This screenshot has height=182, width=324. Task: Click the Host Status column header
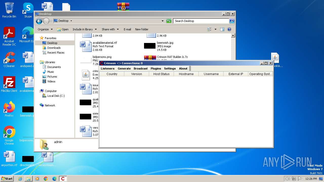(x=161, y=74)
